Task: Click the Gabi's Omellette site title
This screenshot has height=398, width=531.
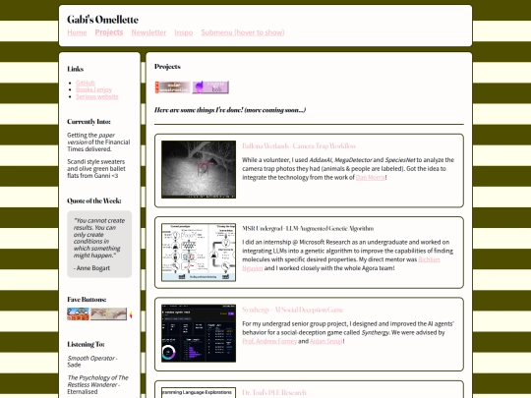Action: click(102, 20)
